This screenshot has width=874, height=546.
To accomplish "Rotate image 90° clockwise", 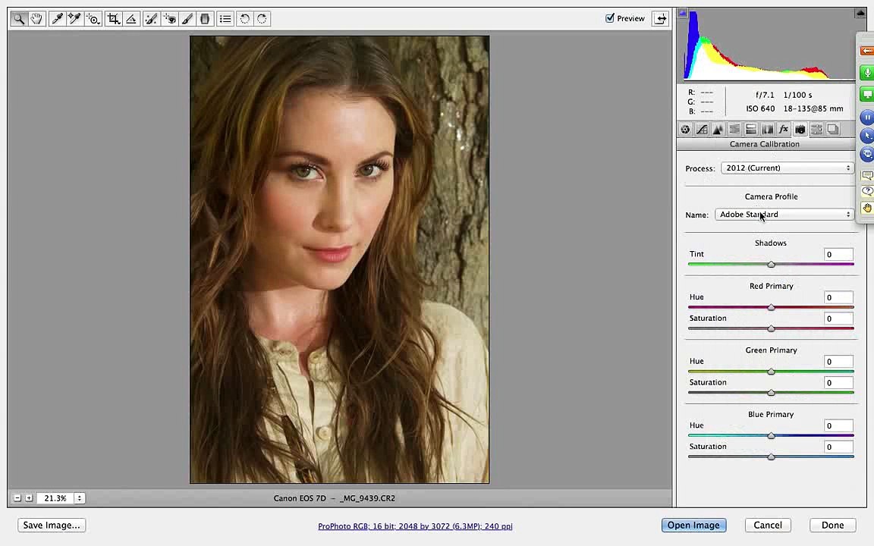I will [x=262, y=19].
